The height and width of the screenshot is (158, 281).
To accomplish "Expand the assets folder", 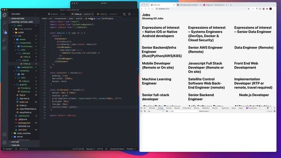I will pyautogui.click(x=22, y=39).
